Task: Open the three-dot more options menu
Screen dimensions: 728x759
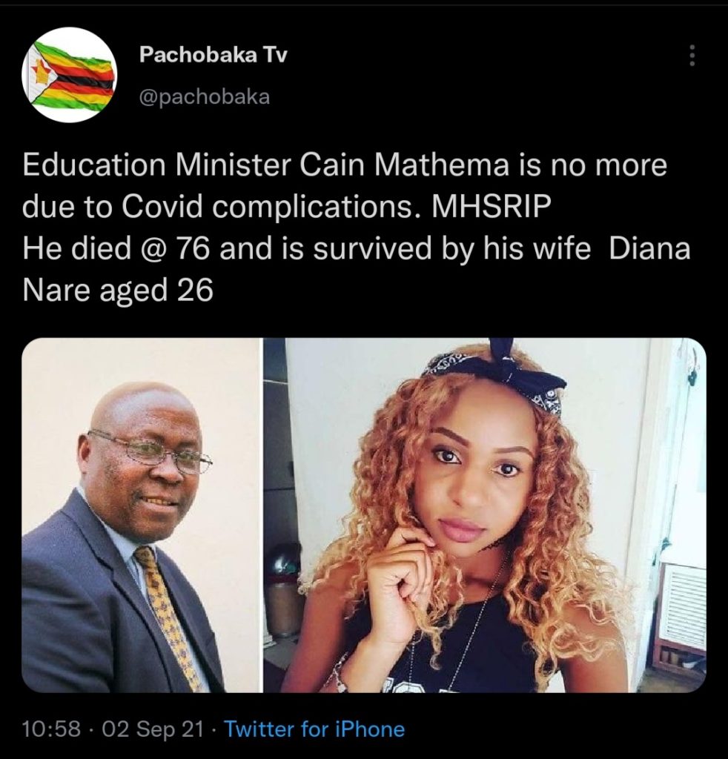Action: (692, 56)
